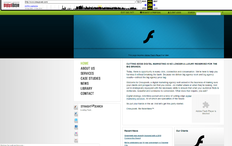Viewport: 232px width, 146px height.
Task: Select the YouTube feed tab icon
Action: pos(76,140)
